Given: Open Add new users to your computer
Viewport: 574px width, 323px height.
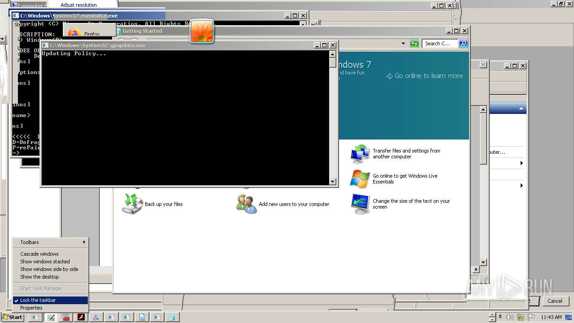Looking at the screenshot, I should (x=283, y=204).
